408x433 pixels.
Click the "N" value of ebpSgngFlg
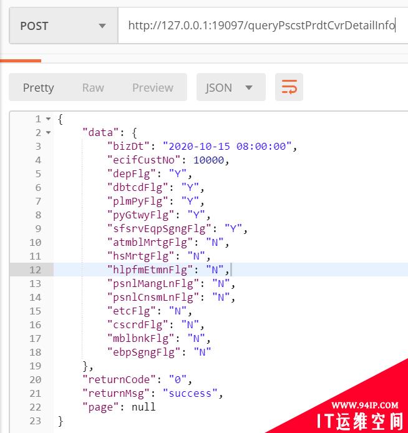pyautogui.click(x=202, y=353)
